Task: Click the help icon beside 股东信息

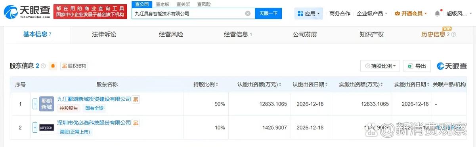Action: pos(43,66)
